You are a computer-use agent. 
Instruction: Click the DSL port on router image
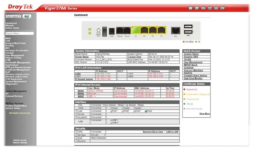[176, 31]
